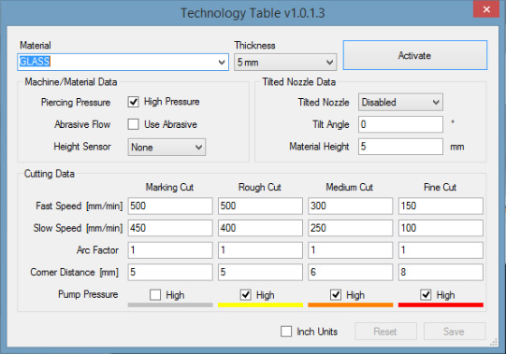This screenshot has width=506, height=354.
Task: Click the Material Height input field
Action: pos(400,147)
